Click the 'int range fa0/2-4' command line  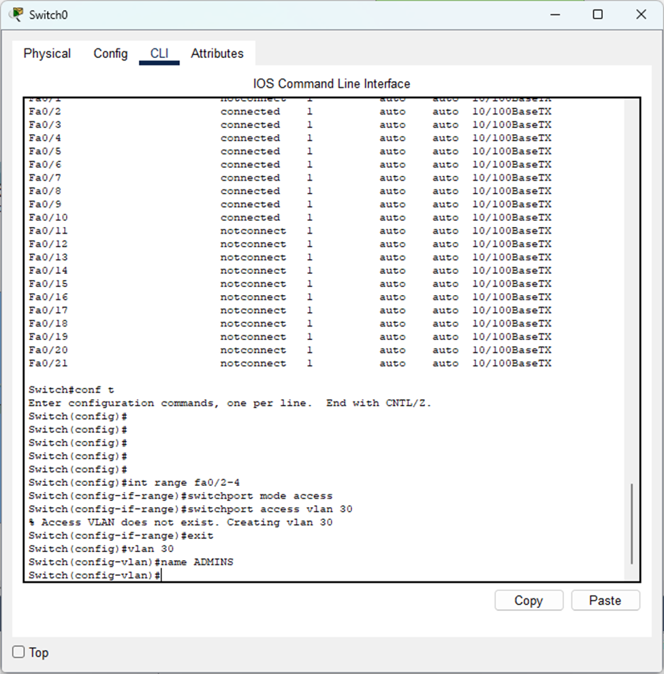[x=134, y=482]
